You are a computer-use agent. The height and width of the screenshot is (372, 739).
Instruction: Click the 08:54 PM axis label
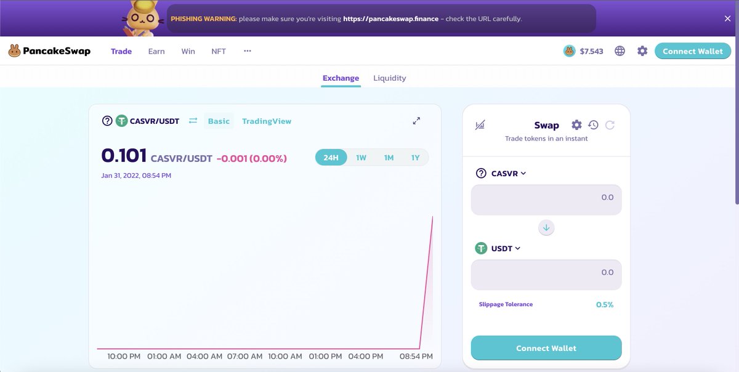coord(416,356)
